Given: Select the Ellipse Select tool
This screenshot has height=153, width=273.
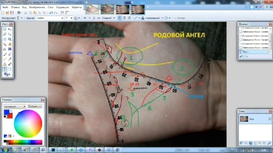Looking at the screenshot, I should (5, 39).
